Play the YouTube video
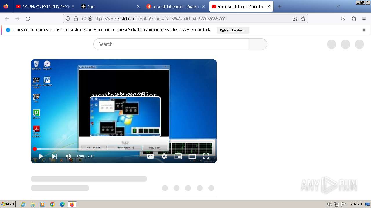Image resolution: width=371 pixels, height=208 pixels. pyautogui.click(x=41, y=156)
